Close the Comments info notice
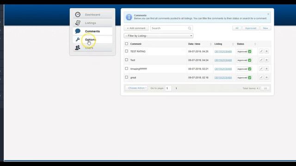296x166 pixels. click(268, 14)
